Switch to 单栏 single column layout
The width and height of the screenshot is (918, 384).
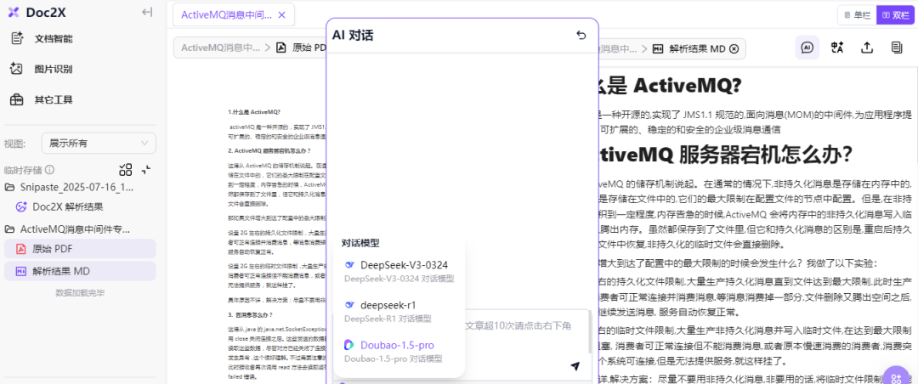857,15
